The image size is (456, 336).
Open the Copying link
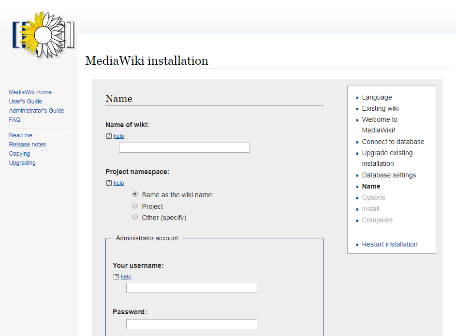point(19,154)
